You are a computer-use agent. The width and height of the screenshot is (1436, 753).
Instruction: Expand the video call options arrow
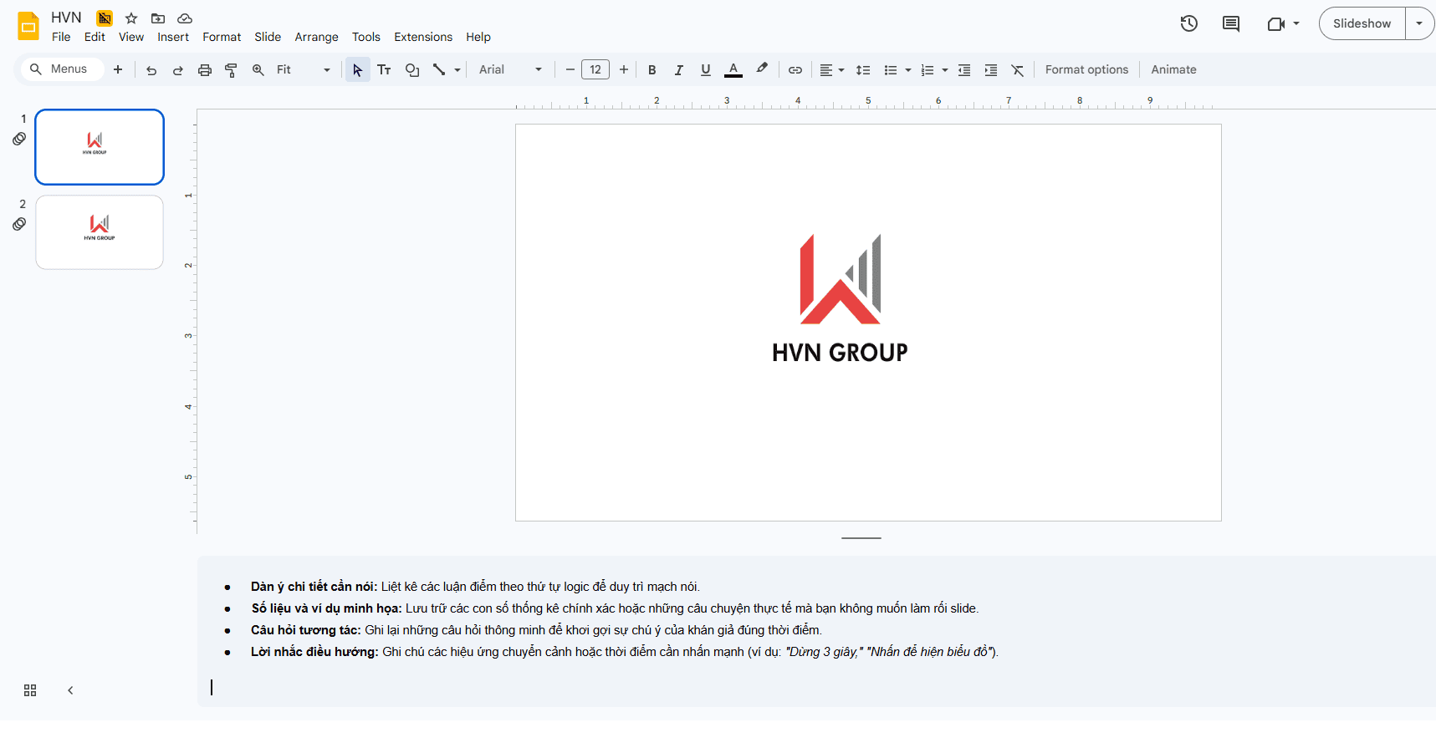coord(1296,23)
